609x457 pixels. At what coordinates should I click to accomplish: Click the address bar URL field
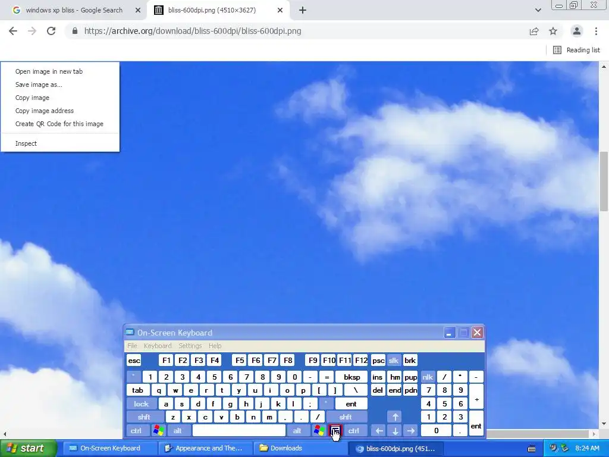(x=295, y=31)
